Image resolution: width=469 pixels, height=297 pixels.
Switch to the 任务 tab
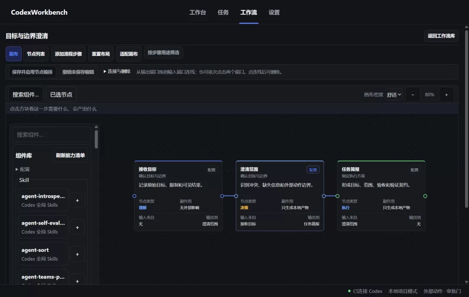(223, 12)
